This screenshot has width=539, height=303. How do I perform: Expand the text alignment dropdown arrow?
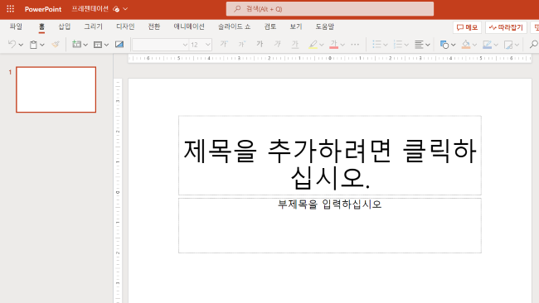pos(428,45)
